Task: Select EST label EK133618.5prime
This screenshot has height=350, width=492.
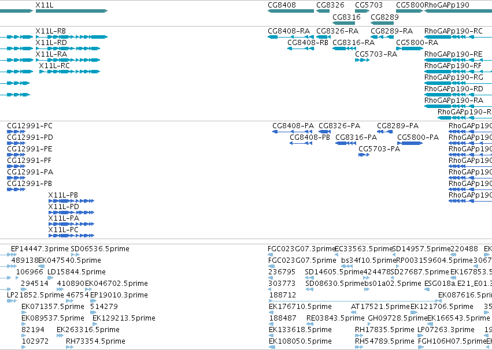Action: [300, 330]
